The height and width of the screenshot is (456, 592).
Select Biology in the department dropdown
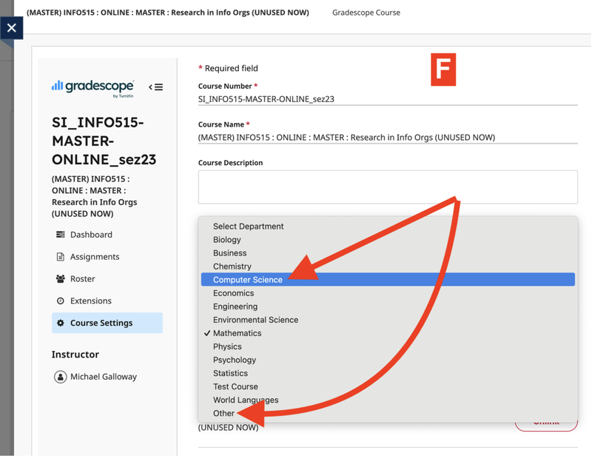point(227,240)
